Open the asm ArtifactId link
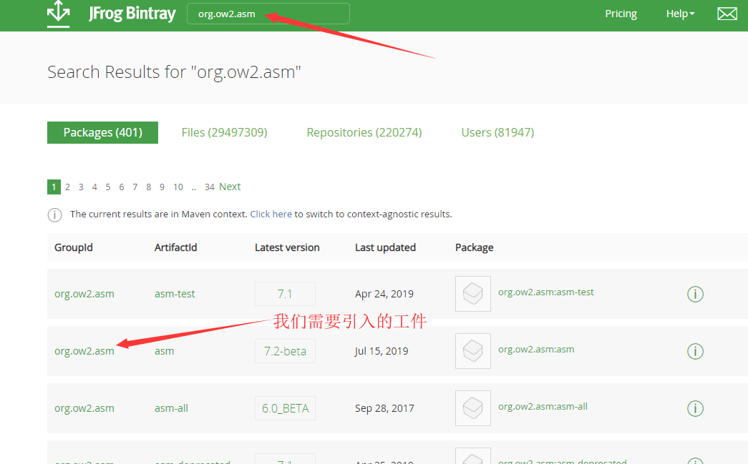The height and width of the screenshot is (464, 748). (x=164, y=351)
